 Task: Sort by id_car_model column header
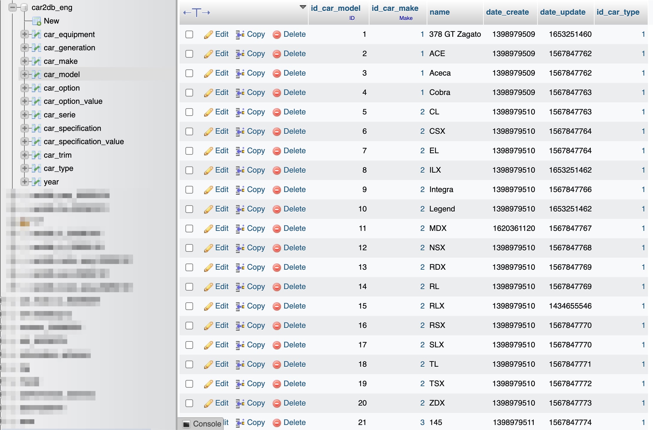336,8
